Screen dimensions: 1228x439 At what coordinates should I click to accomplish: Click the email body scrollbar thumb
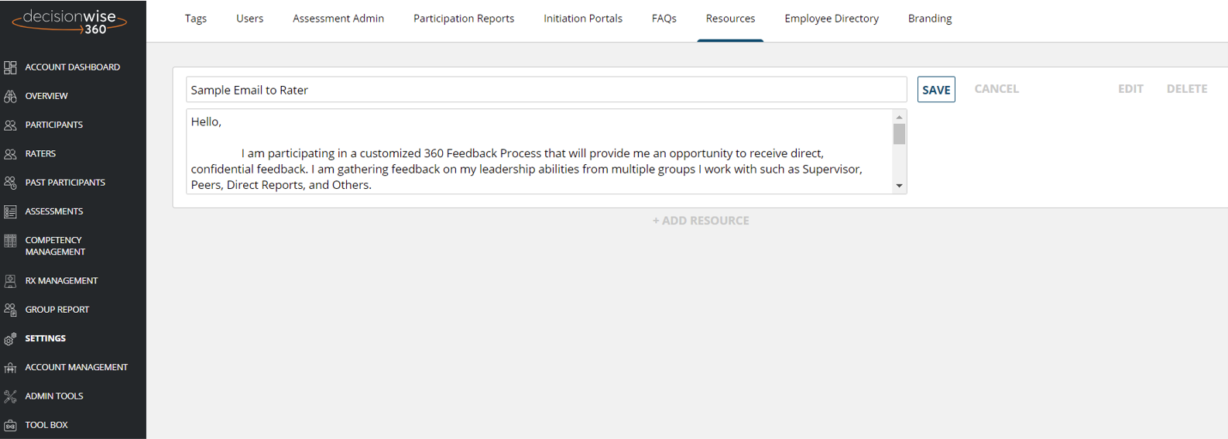click(899, 134)
